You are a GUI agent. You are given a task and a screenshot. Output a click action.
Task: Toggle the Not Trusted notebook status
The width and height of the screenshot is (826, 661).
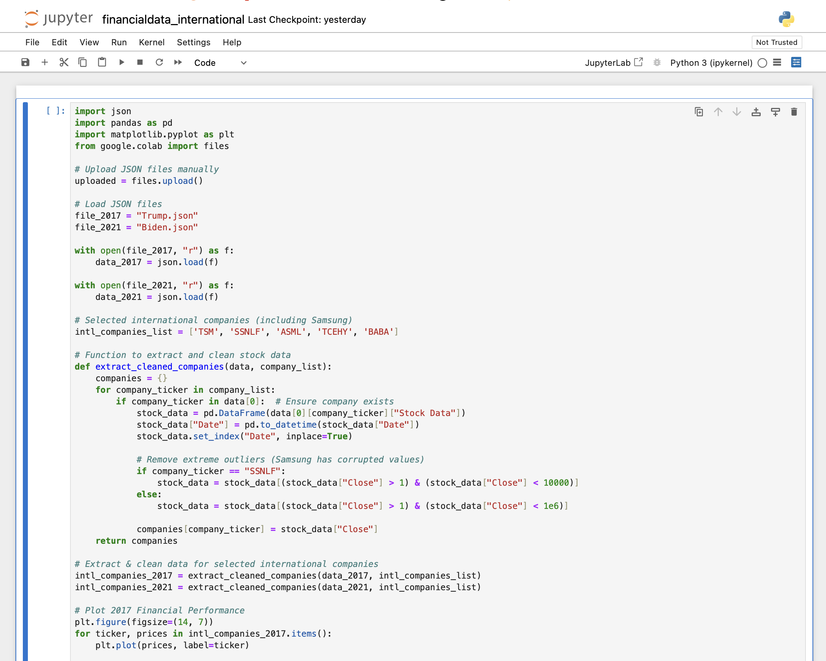[x=776, y=42]
